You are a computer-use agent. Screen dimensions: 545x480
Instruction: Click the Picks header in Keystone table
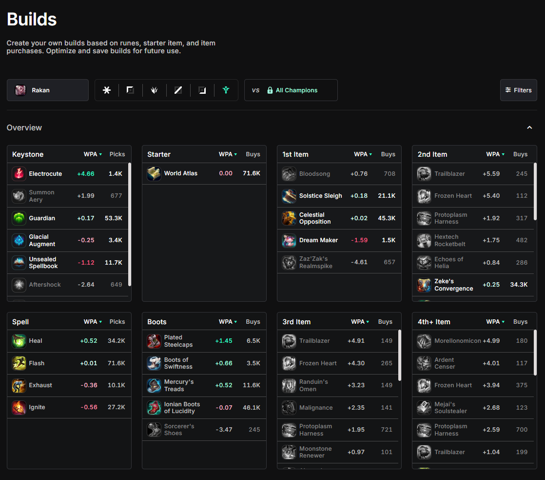pyautogui.click(x=117, y=154)
